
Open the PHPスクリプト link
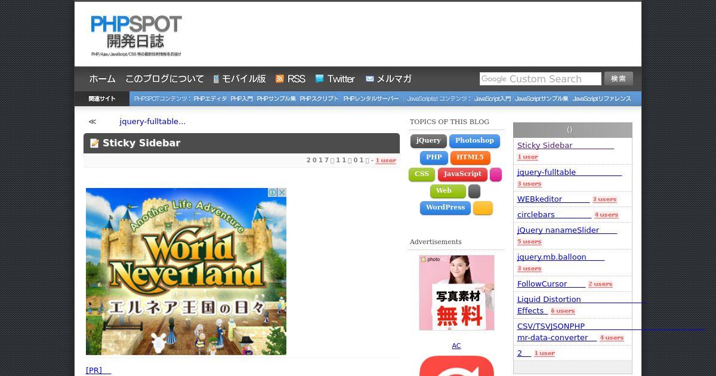point(319,99)
